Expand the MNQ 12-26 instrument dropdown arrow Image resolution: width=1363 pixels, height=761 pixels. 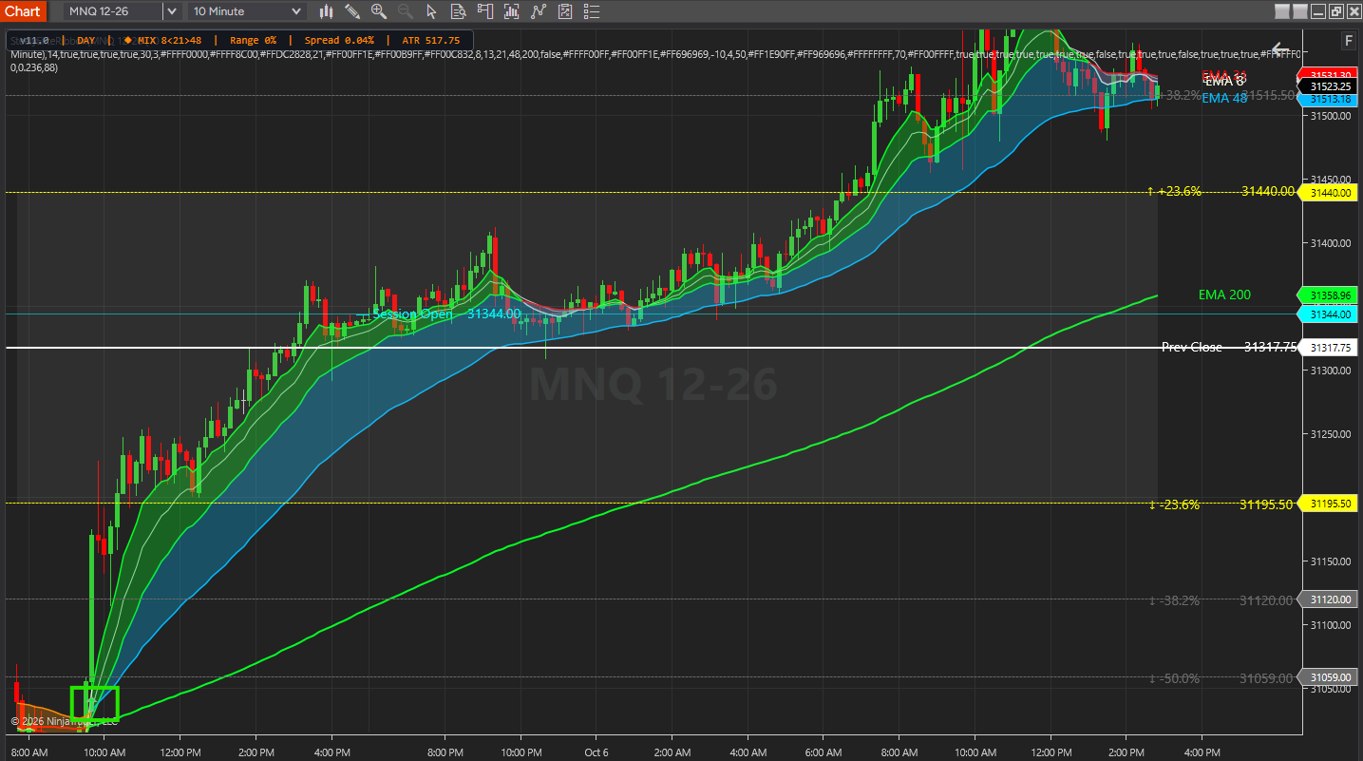click(x=171, y=11)
